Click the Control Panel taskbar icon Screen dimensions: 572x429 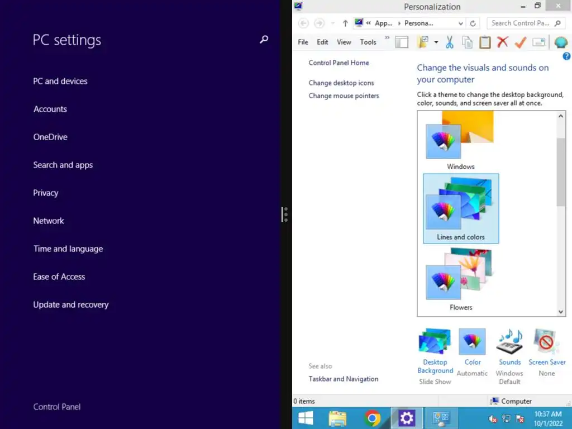point(441,418)
